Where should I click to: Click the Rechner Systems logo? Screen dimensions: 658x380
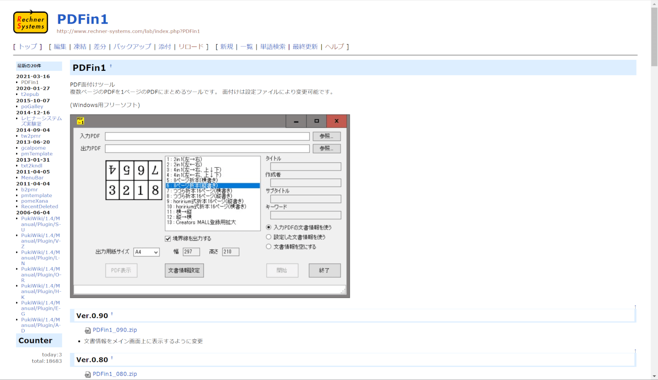point(31,22)
